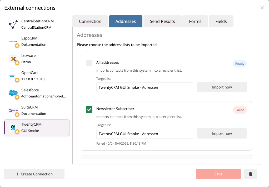269x187 pixels.
Task: Delete connection with the trash icon
Action: 251,174
